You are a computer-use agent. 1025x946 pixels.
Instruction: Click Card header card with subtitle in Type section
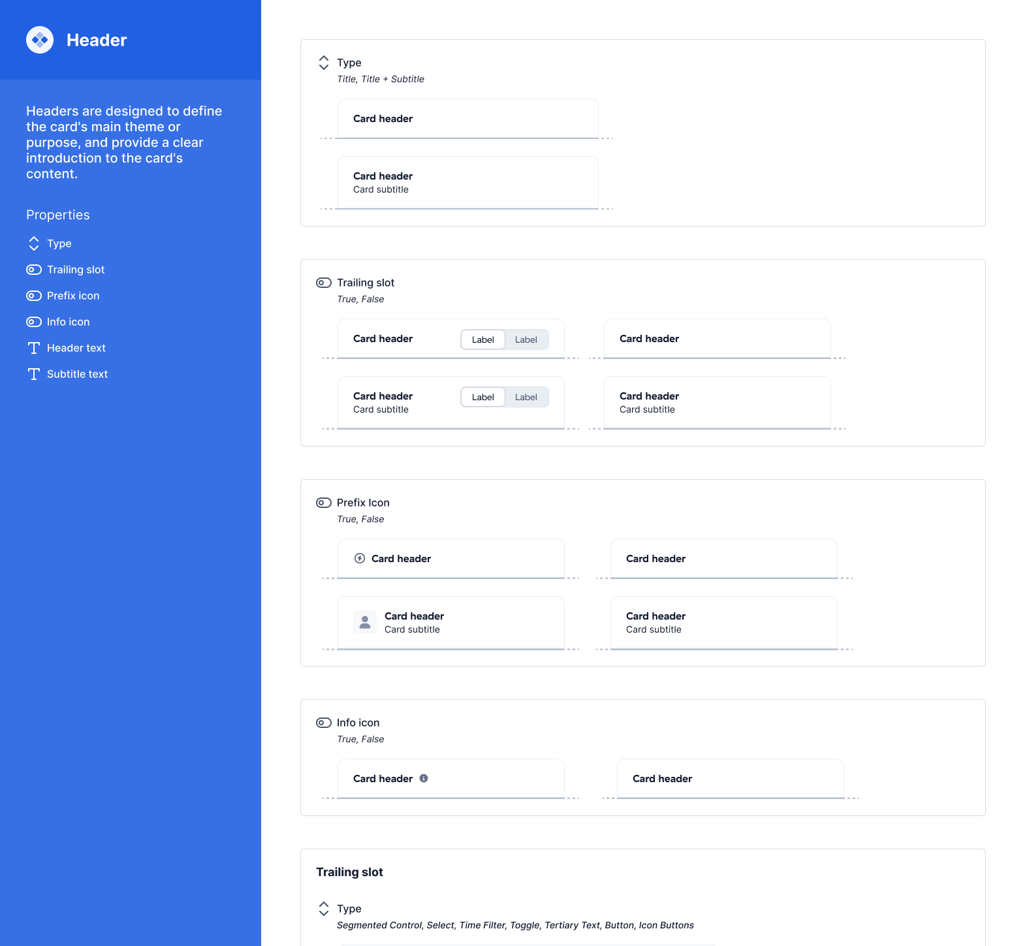[x=468, y=183]
